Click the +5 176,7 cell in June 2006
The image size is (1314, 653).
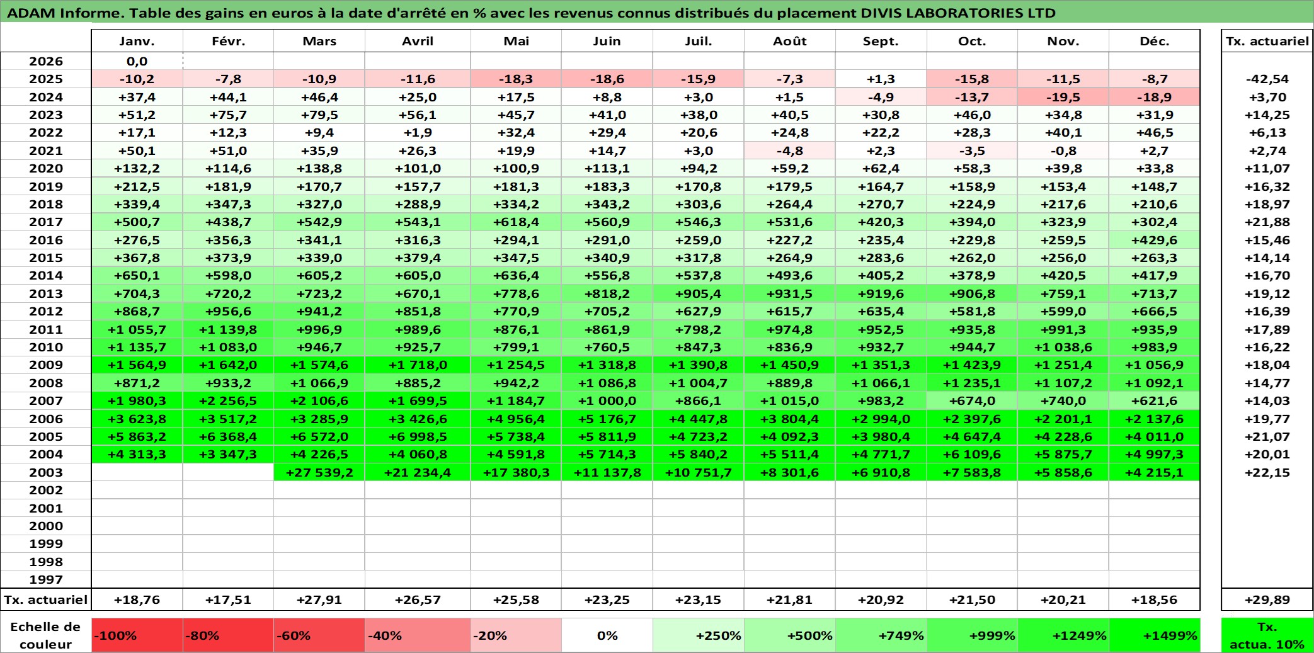click(607, 419)
